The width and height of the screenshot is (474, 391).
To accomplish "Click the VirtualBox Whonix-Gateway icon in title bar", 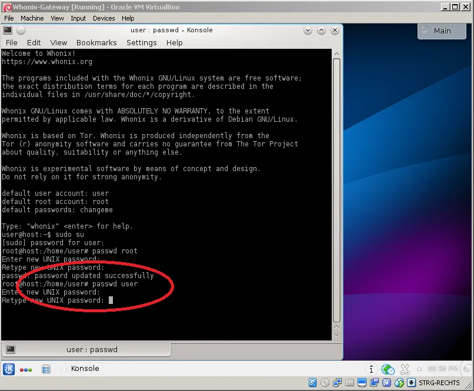I will pyautogui.click(x=8, y=7).
